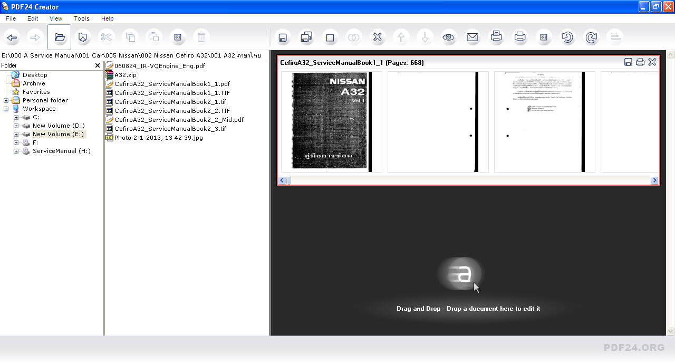Select file Photo 2-1-2013, 13 42 39.jpg

(x=158, y=138)
